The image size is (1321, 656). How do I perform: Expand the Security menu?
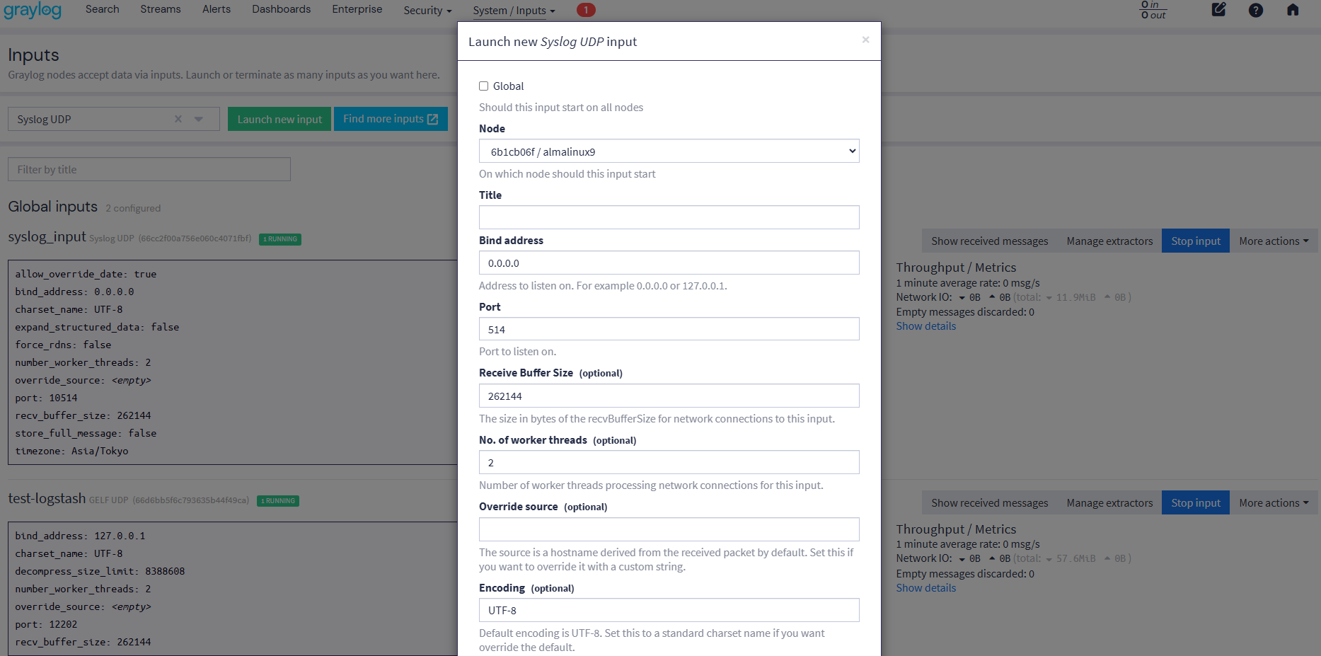tap(427, 10)
